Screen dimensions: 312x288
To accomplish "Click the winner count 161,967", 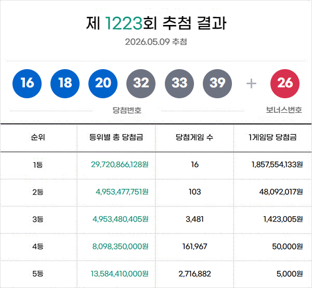I will point(195,246).
